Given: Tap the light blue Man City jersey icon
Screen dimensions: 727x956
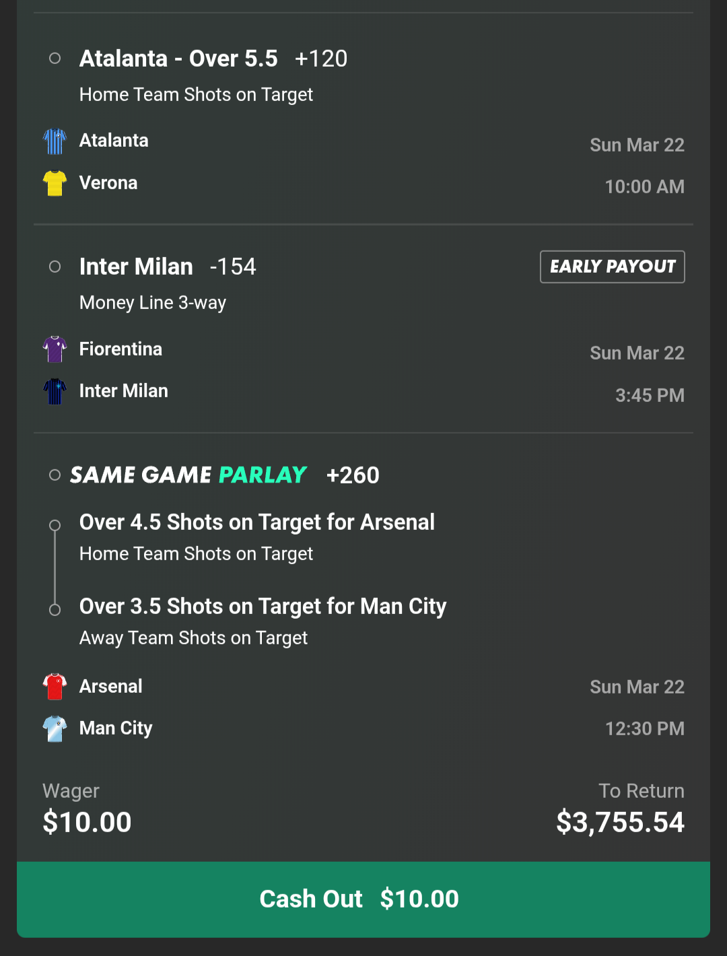Looking at the screenshot, I should tap(55, 728).
